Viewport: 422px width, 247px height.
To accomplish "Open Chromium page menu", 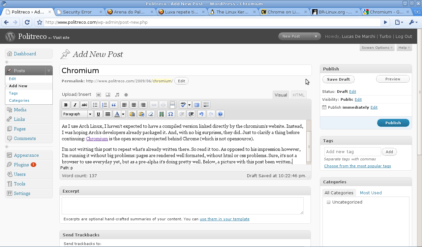I will 399,22.
